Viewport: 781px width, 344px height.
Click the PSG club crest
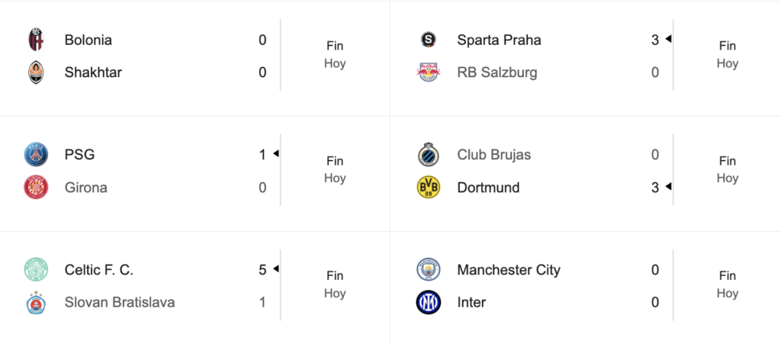pyautogui.click(x=36, y=155)
